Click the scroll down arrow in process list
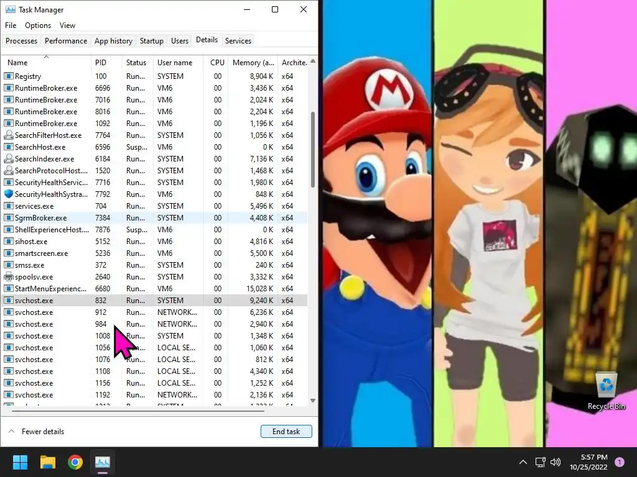 pos(313,401)
